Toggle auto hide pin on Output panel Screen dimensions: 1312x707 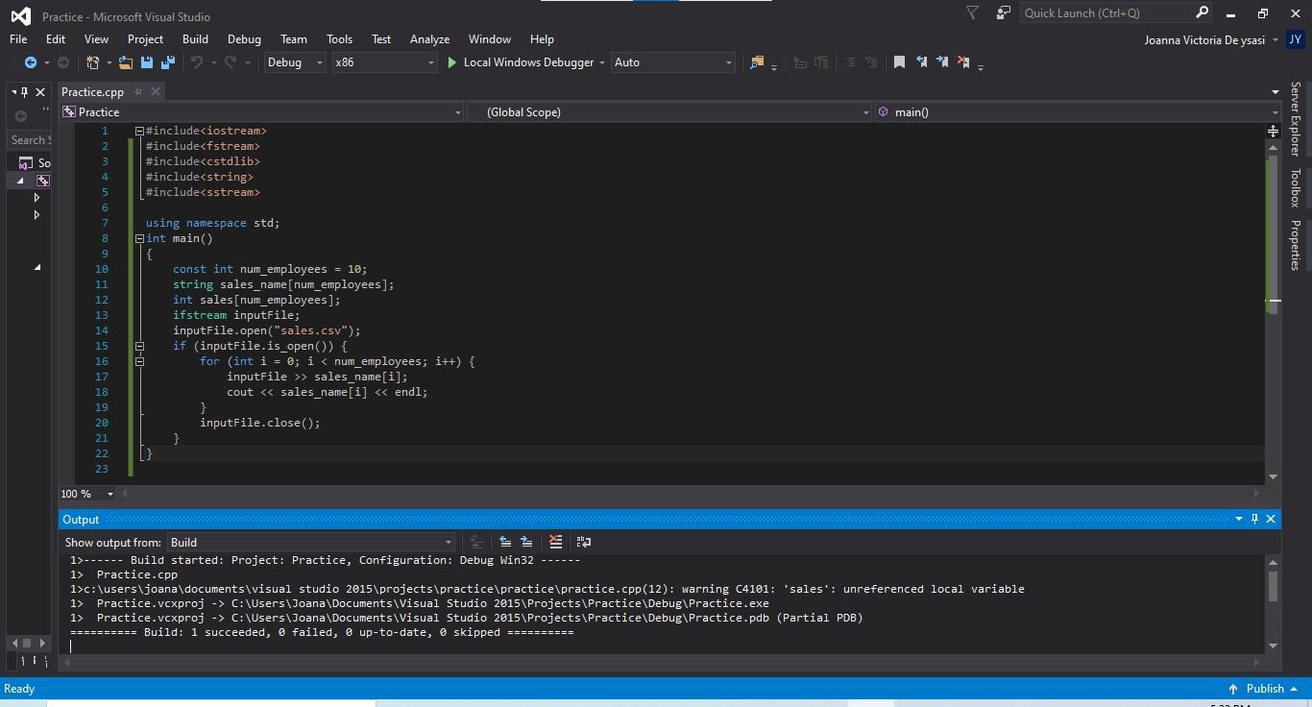point(1254,519)
